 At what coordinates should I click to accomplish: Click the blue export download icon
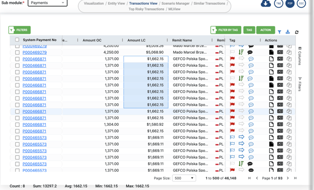coord(288,32)
